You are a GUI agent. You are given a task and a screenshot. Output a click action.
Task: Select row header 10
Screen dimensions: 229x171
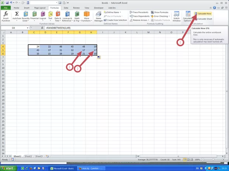(3, 68)
